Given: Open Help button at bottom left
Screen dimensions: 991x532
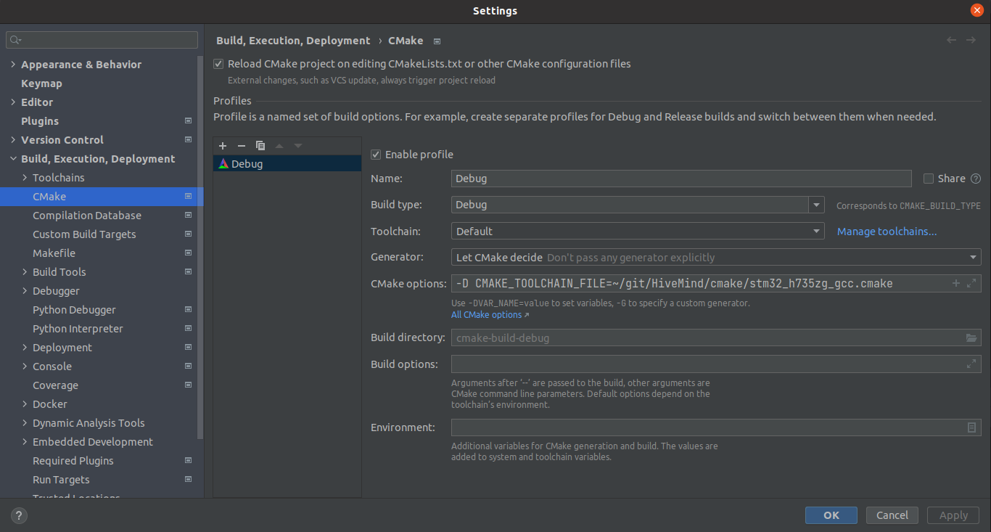Looking at the screenshot, I should click(x=19, y=516).
